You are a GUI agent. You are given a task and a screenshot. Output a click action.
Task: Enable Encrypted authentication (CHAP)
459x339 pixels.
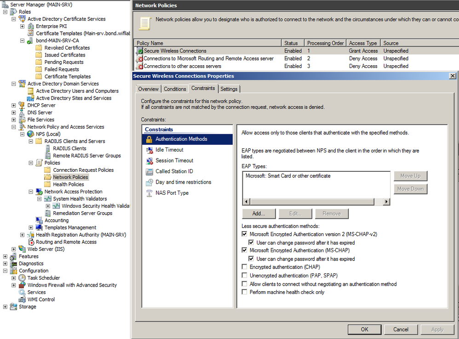tap(244, 267)
